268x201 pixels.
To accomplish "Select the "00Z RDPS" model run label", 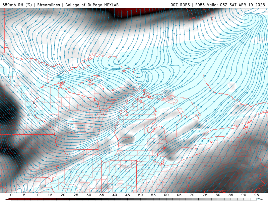I will [x=180, y=5].
